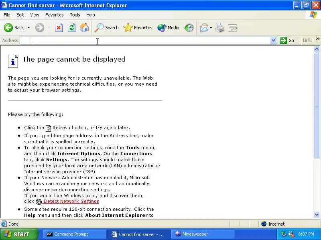321x240 pixels.
Task: Click the Links toolbar label
Action: (307, 40)
